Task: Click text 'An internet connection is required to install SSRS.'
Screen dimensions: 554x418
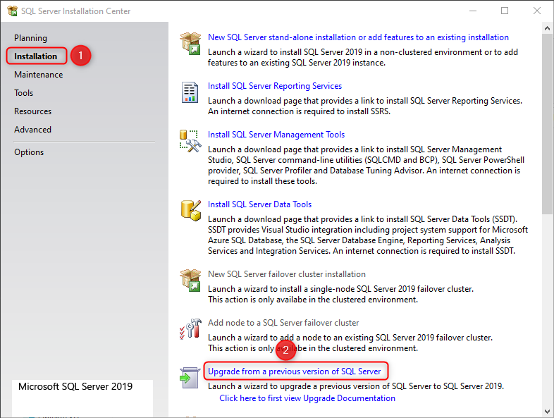Action: click(x=299, y=111)
